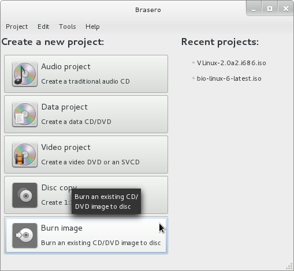Close the Brasero window
Image resolution: width=294 pixels, height=271 pixels.
pos(286,9)
